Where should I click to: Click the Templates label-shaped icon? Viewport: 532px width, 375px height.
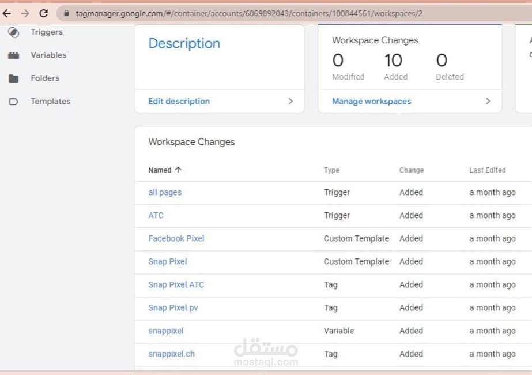pyautogui.click(x=14, y=102)
